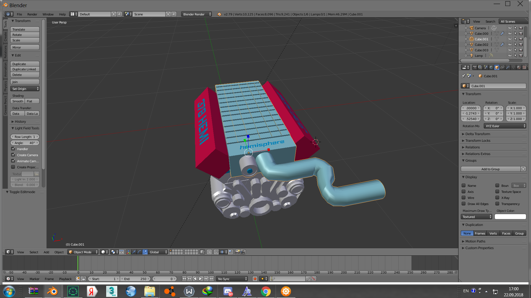Image resolution: width=531 pixels, height=298 pixels.
Task: Open the Set Origin dropdown
Action: [25, 89]
